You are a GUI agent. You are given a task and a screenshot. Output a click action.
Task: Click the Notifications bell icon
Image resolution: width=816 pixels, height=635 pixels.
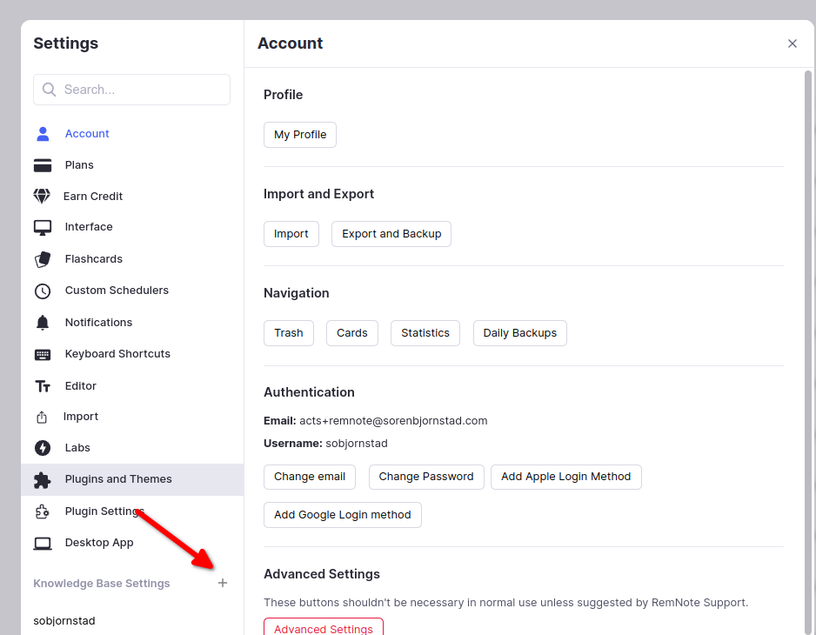pyautogui.click(x=43, y=323)
